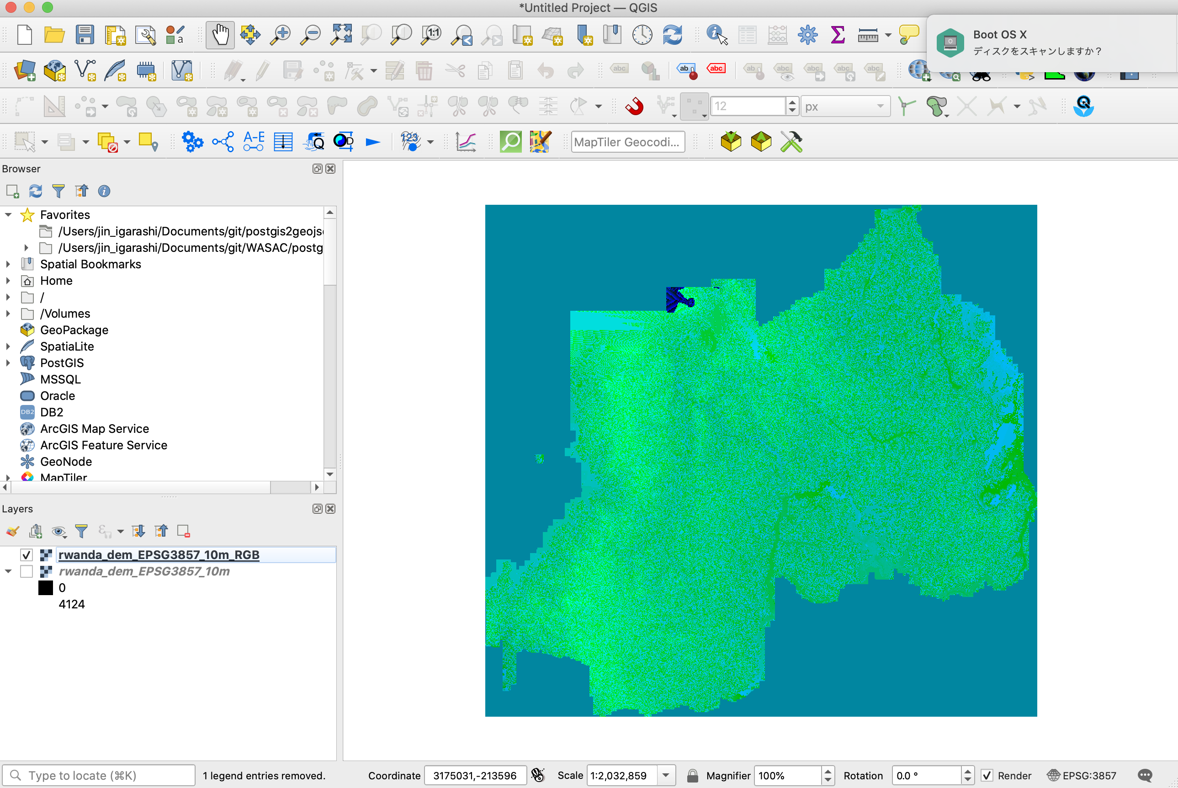The width and height of the screenshot is (1178, 788).
Task: Select the Oracle entry in Browser
Action: (57, 396)
